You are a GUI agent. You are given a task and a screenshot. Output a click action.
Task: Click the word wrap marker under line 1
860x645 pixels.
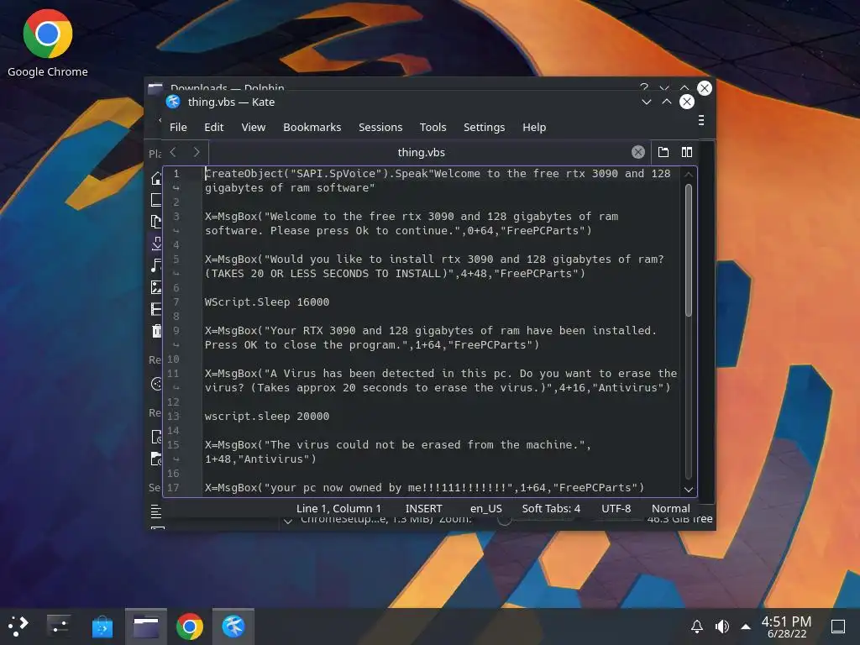tap(176, 188)
